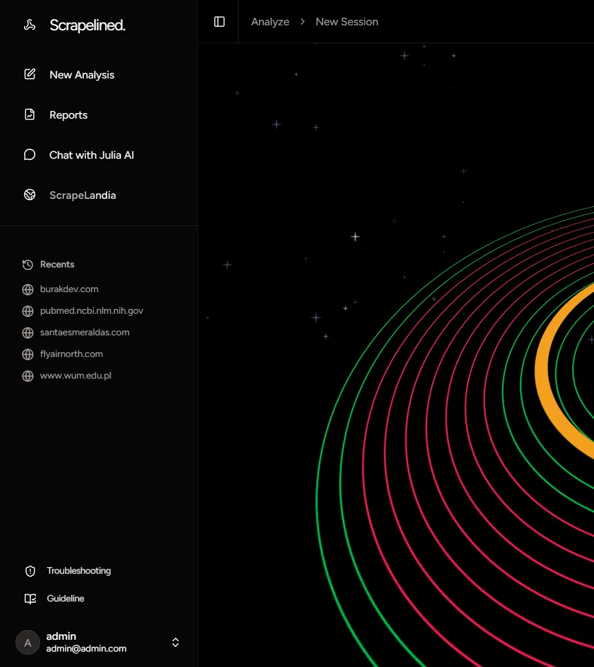594x667 pixels.
Task: Go to ScrapeLandia
Action: click(x=83, y=195)
